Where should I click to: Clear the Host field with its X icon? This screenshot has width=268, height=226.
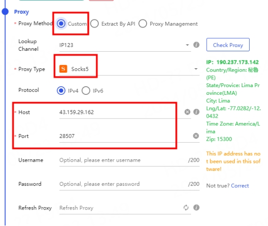pos(187,112)
